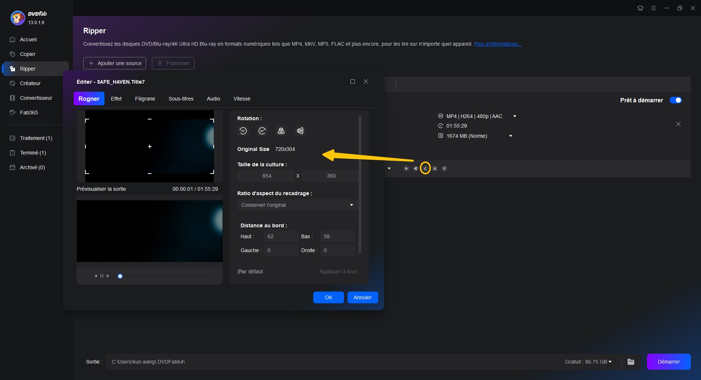Expand the MP4 H264 480p profile dropdown
This screenshot has height=380, width=701.
[515, 116]
